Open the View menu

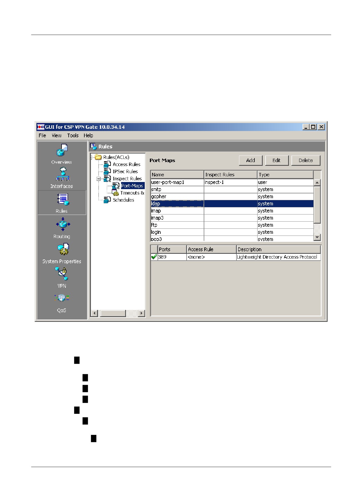(56, 136)
